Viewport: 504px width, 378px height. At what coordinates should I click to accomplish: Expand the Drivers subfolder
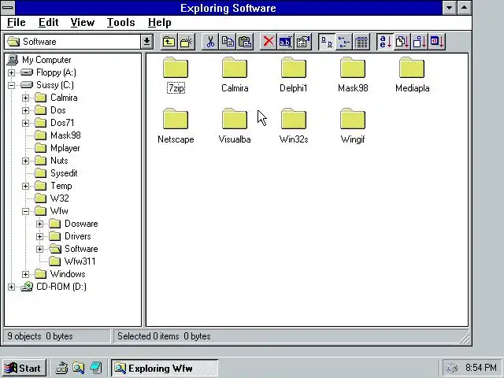[x=39, y=236]
